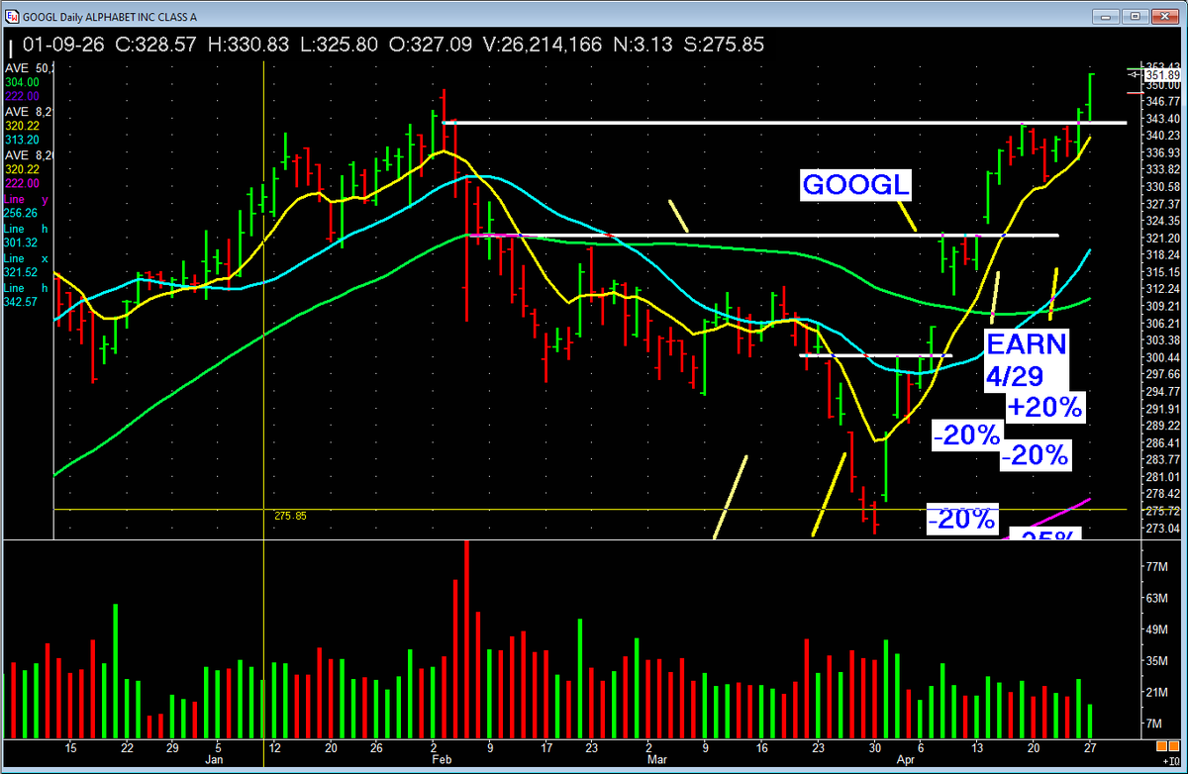The image size is (1188, 774).
Task: Select the EARN 4/29 annotation label
Action: [x=1028, y=359]
